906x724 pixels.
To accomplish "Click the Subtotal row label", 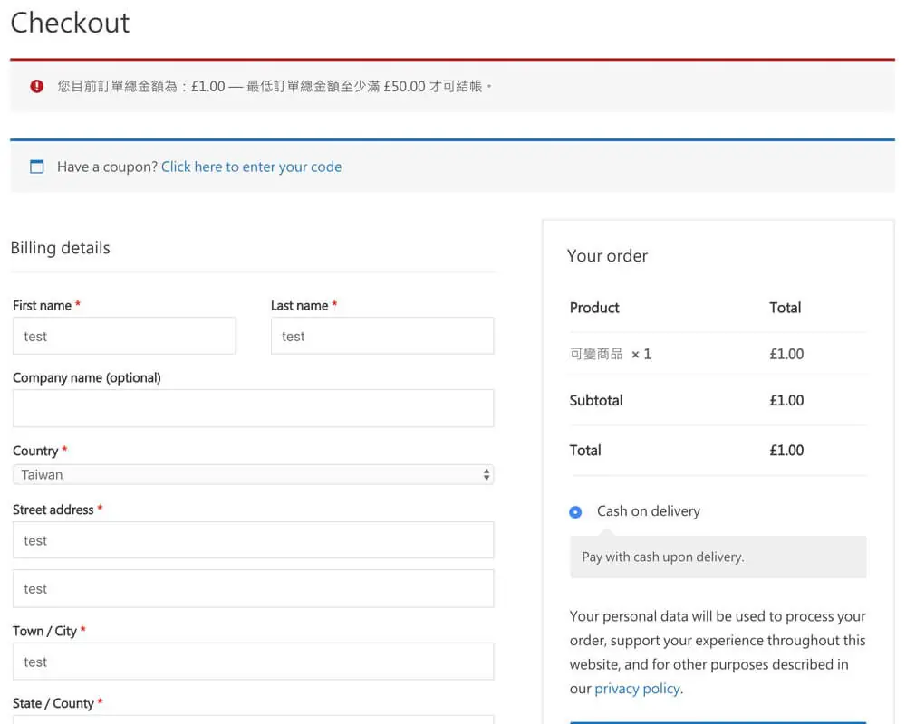I will click(596, 400).
